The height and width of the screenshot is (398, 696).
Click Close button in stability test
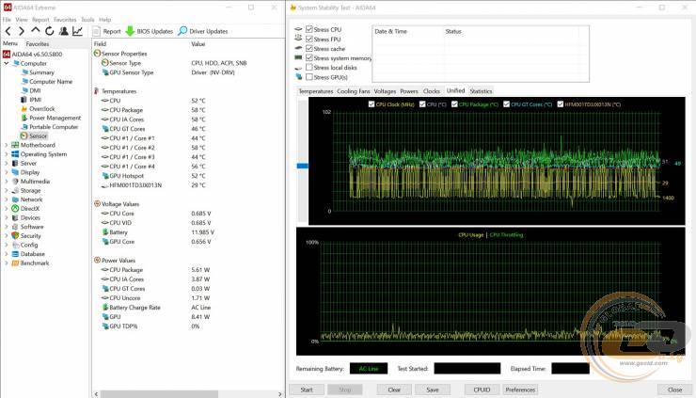click(x=674, y=390)
